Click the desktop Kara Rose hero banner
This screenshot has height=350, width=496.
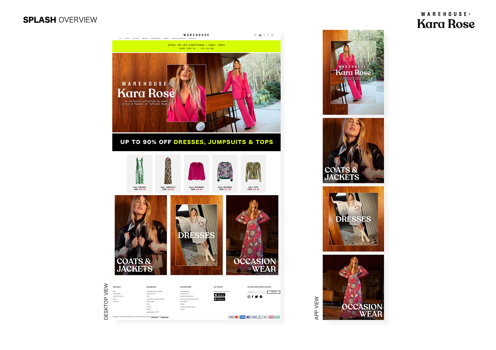tap(196, 93)
